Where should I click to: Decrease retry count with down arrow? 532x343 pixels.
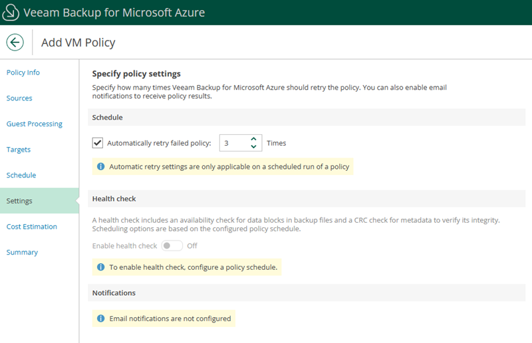[253, 147]
